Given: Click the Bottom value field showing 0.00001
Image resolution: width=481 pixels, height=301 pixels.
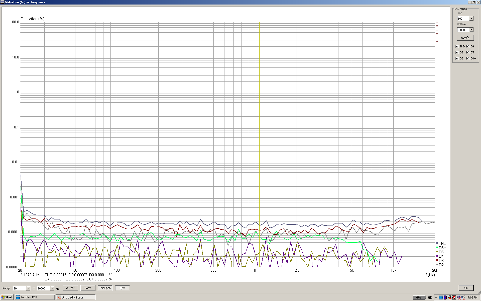Looking at the screenshot, I should point(463,30).
